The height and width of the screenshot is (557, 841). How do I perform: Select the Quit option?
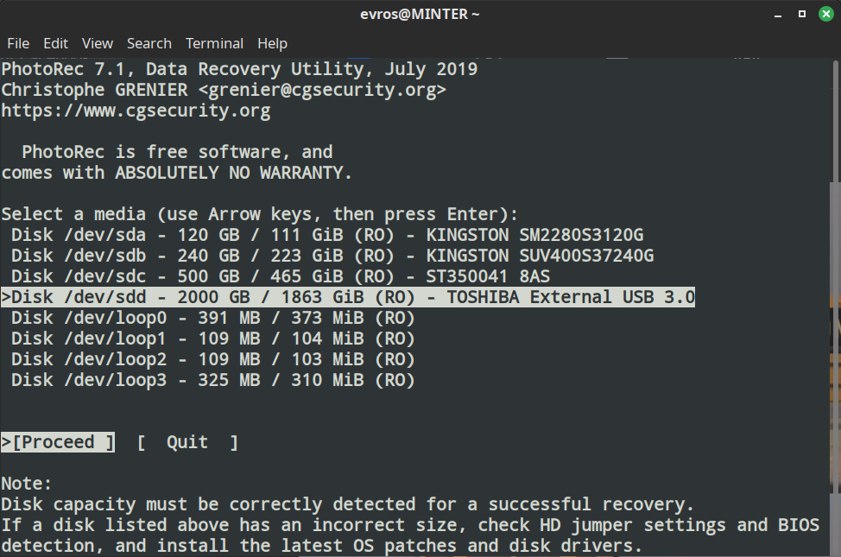pos(187,442)
